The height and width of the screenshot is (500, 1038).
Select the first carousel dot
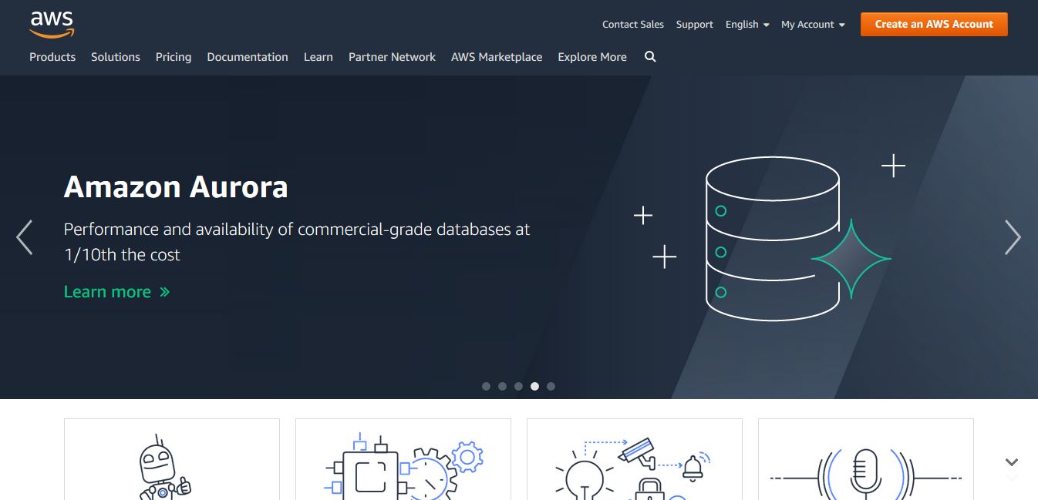[x=486, y=387]
